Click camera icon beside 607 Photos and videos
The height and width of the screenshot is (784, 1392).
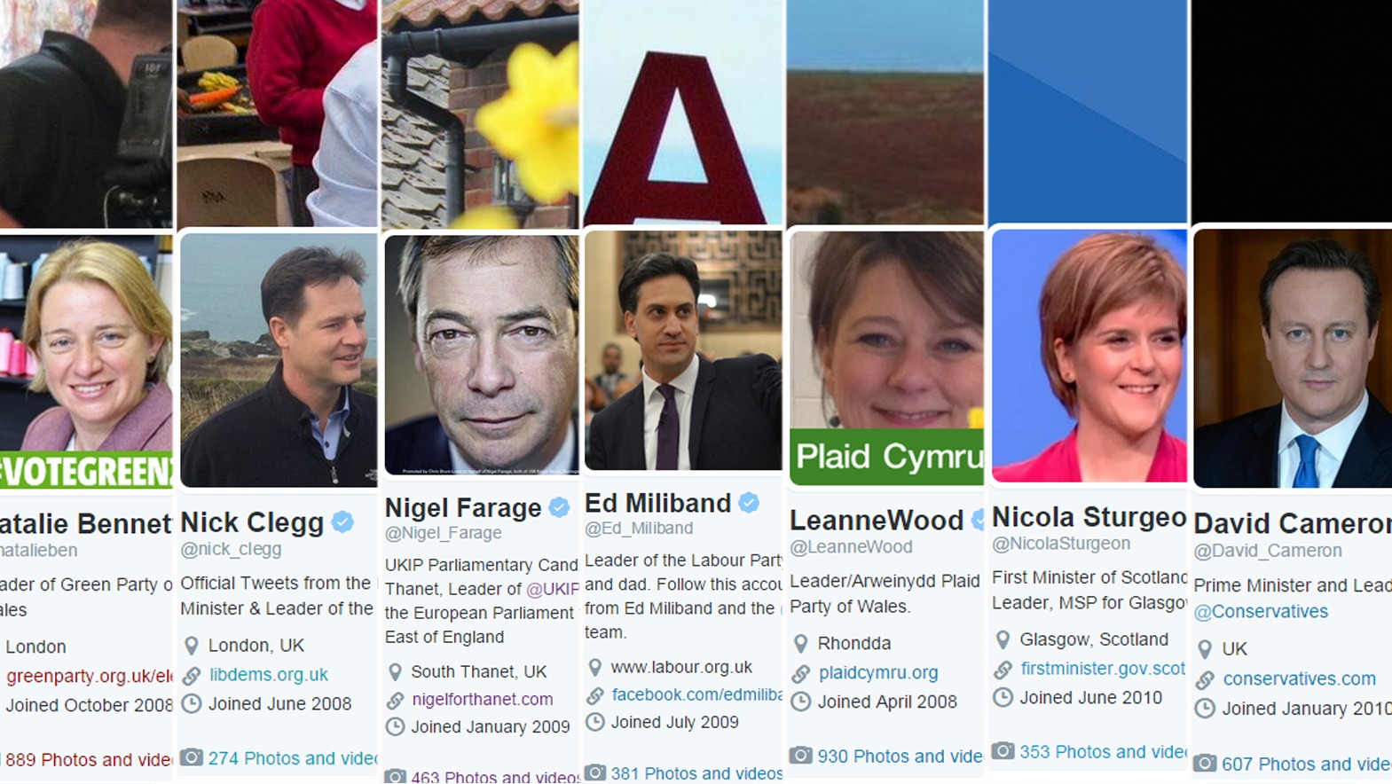pyautogui.click(x=1205, y=763)
